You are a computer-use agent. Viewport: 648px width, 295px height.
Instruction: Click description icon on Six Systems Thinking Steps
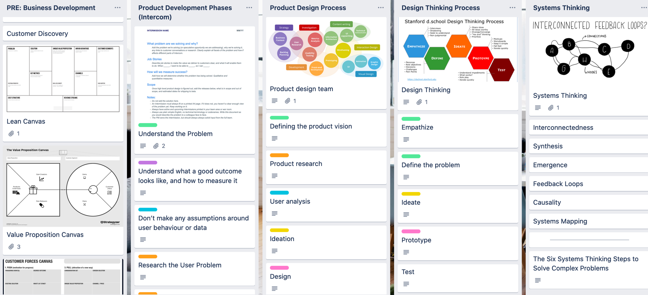[538, 280]
